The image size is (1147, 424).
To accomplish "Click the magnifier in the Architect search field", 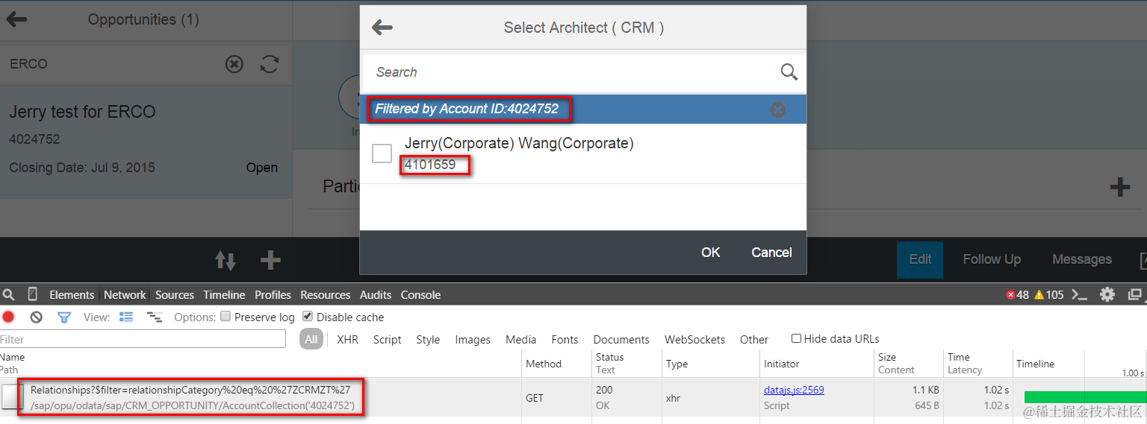I will [x=789, y=72].
